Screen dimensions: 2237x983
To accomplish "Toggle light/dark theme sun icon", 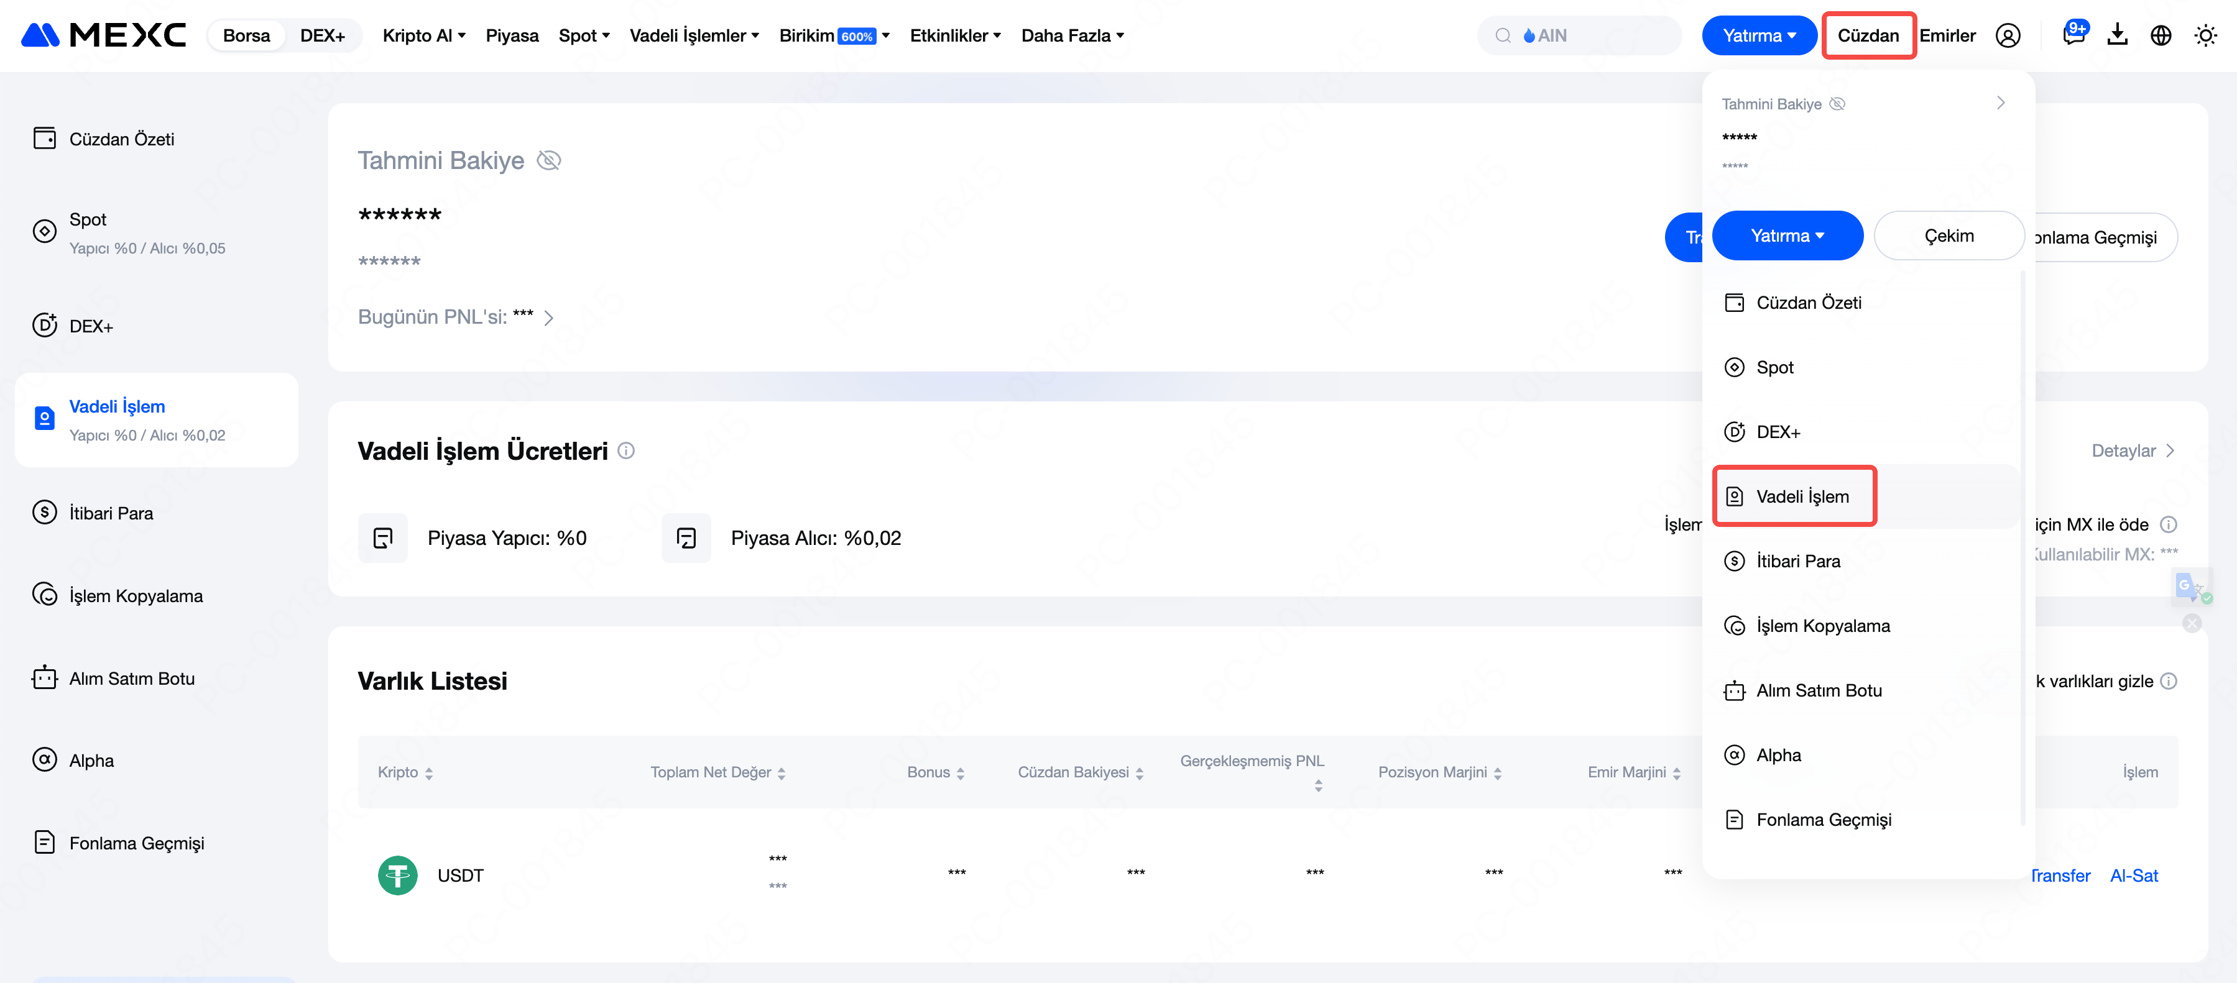I will click(x=2205, y=35).
